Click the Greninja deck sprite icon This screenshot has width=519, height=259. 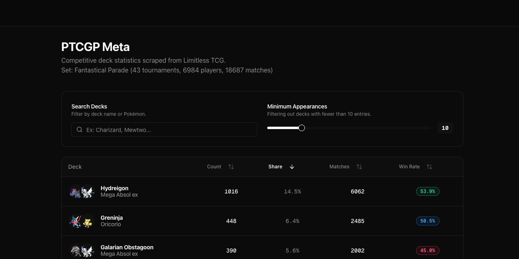75,221
